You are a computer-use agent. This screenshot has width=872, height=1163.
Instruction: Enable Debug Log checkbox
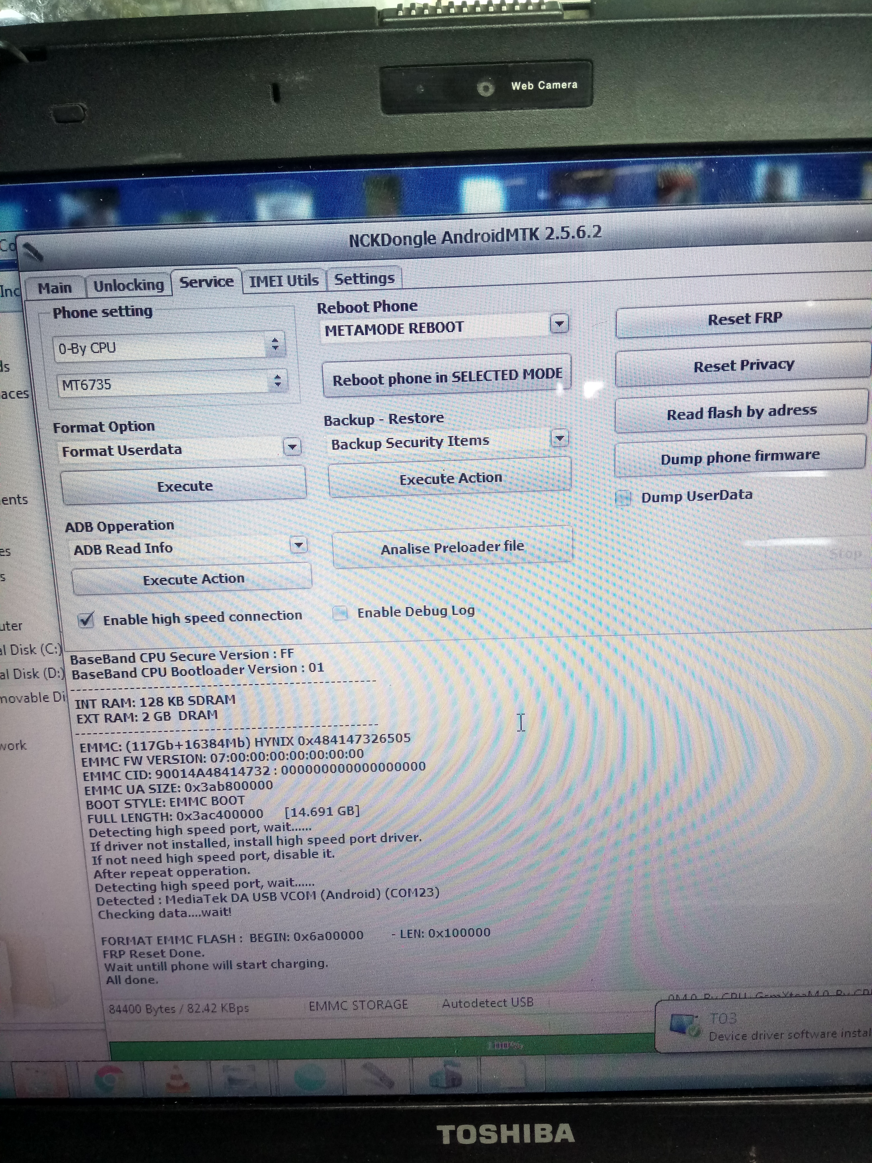pyautogui.click(x=341, y=613)
